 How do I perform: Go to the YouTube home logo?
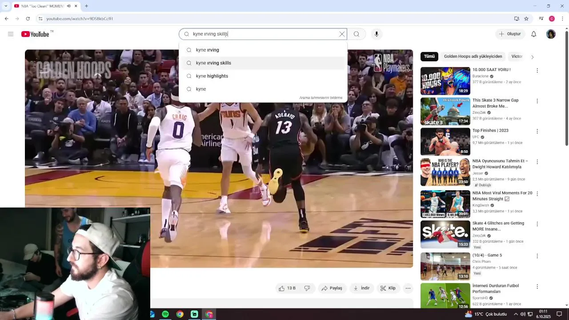[x=35, y=34]
